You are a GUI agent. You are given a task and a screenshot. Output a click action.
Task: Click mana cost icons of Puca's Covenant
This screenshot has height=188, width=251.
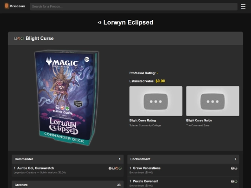click(x=234, y=182)
